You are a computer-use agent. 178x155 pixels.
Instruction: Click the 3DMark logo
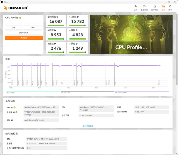point(15,8)
